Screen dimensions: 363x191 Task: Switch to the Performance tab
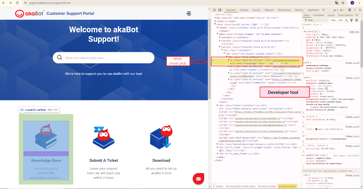[284, 10]
